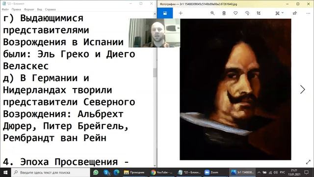Open the crop tool in Photos

[259, 13]
